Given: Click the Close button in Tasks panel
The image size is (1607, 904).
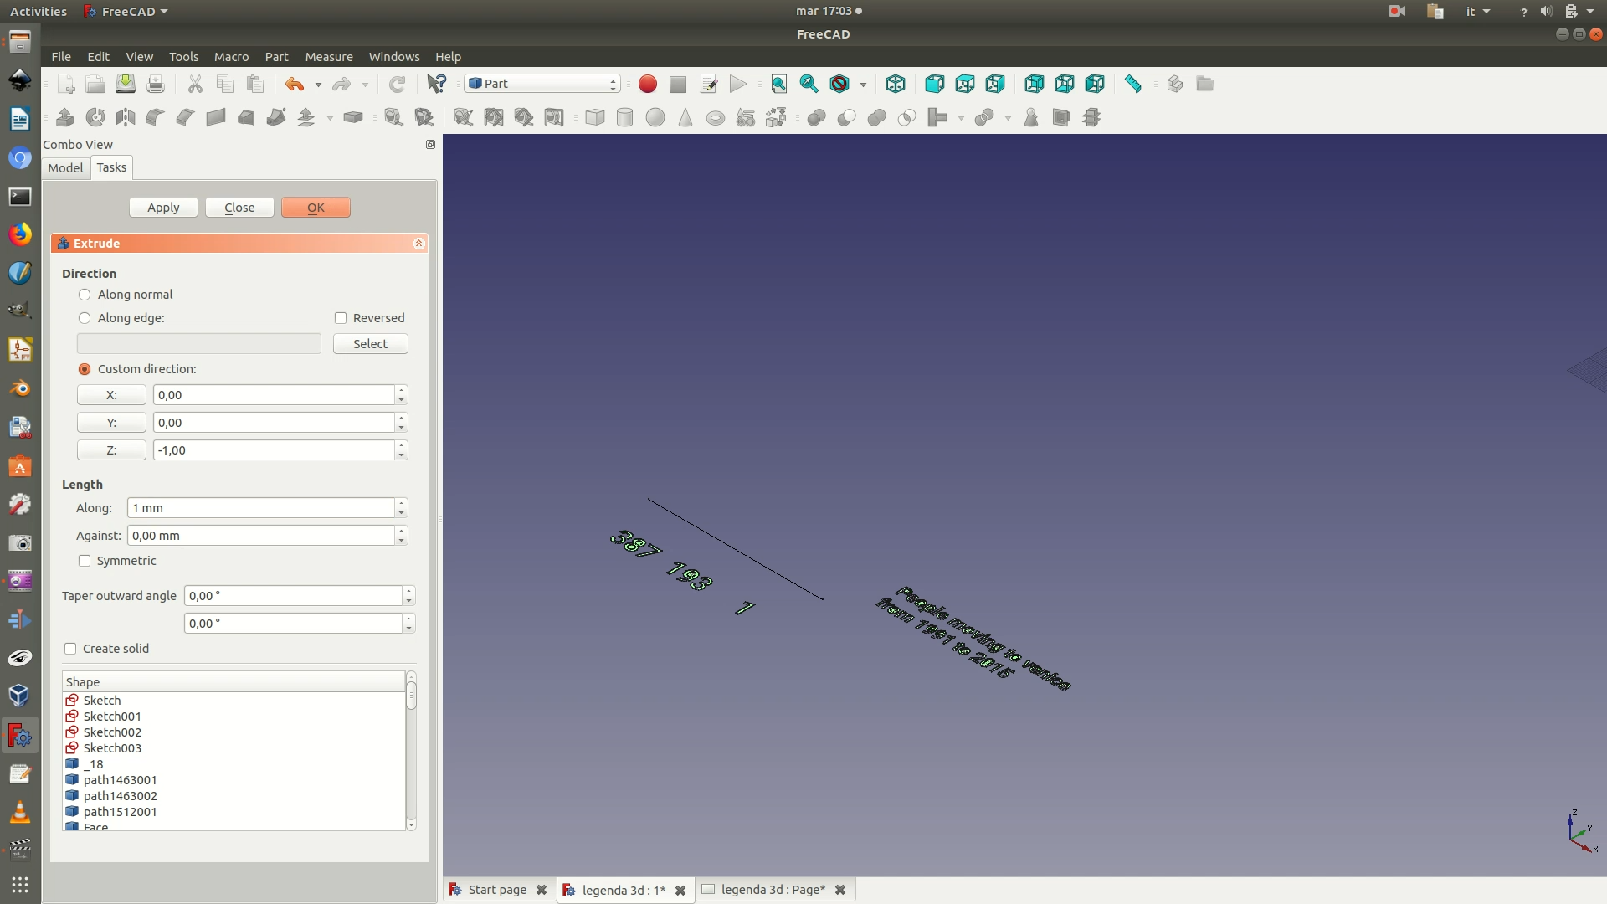Looking at the screenshot, I should (x=239, y=208).
